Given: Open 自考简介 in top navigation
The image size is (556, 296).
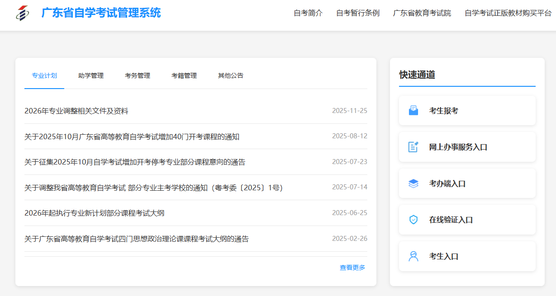Looking at the screenshot, I should (x=308, y=13).
